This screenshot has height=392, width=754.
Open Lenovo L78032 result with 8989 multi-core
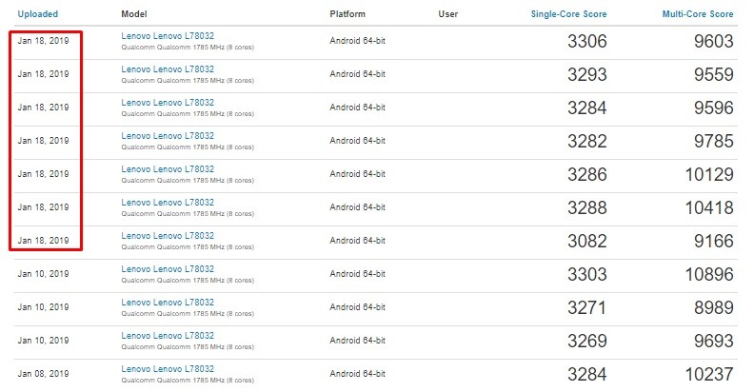(x=168, y=303)
